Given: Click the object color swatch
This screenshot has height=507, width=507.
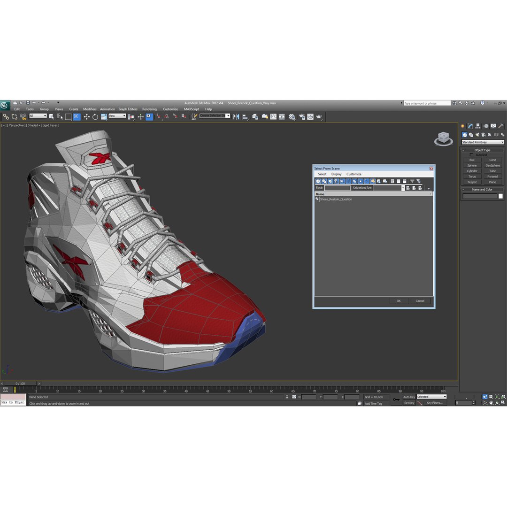Looking at the screenshot, I should click(500, 196).
